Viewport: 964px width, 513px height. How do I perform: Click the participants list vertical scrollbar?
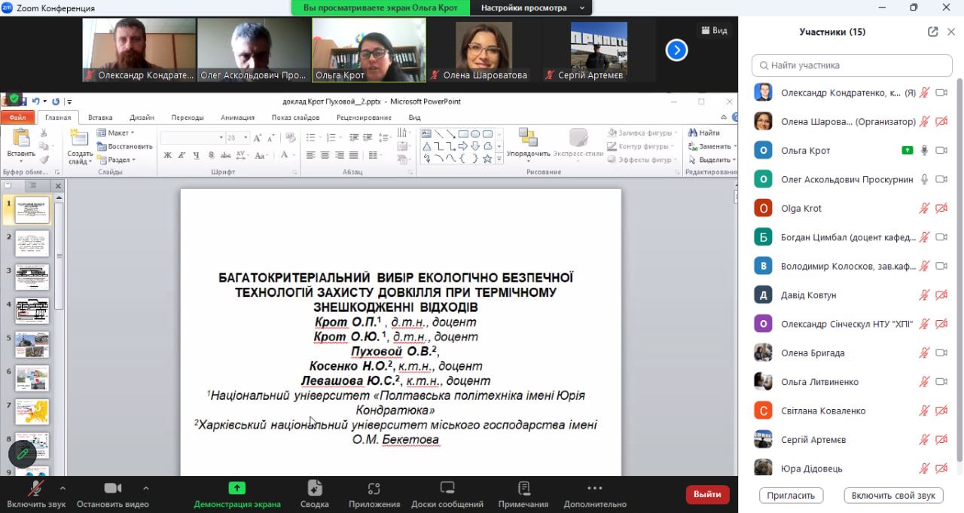point(959,271)
